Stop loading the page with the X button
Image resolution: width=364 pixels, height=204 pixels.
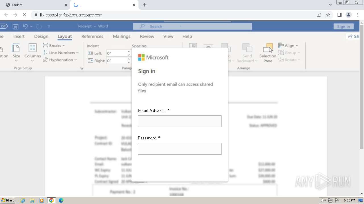coord(24,15)
